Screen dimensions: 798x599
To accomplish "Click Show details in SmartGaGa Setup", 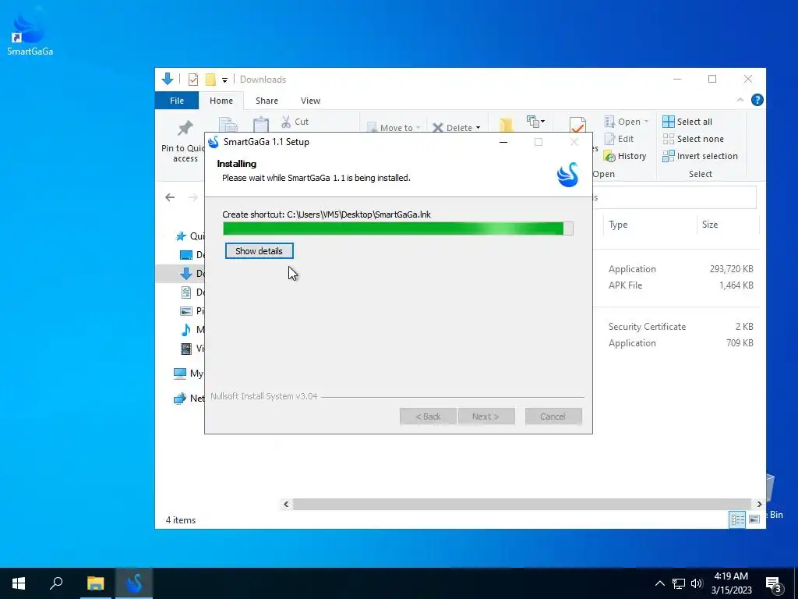I will [259, 251].
